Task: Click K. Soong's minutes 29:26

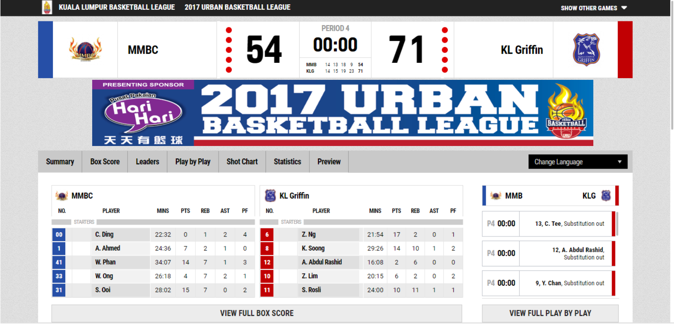Action: click(x=375, y=248)
